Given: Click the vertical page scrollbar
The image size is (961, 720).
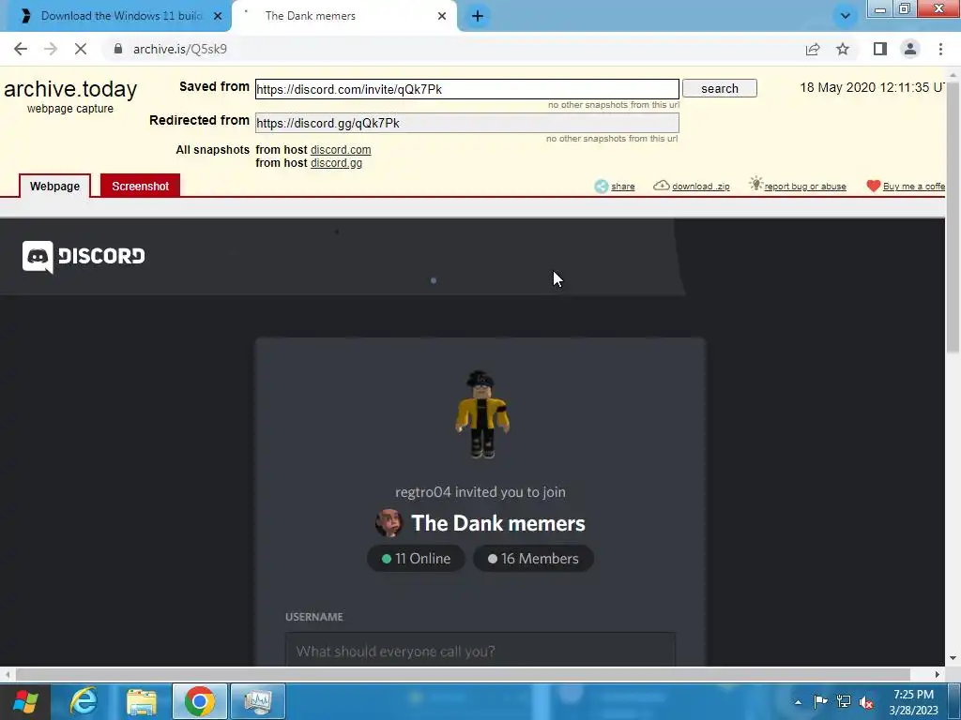Looking at the screenshot, I should click(953, 217).
